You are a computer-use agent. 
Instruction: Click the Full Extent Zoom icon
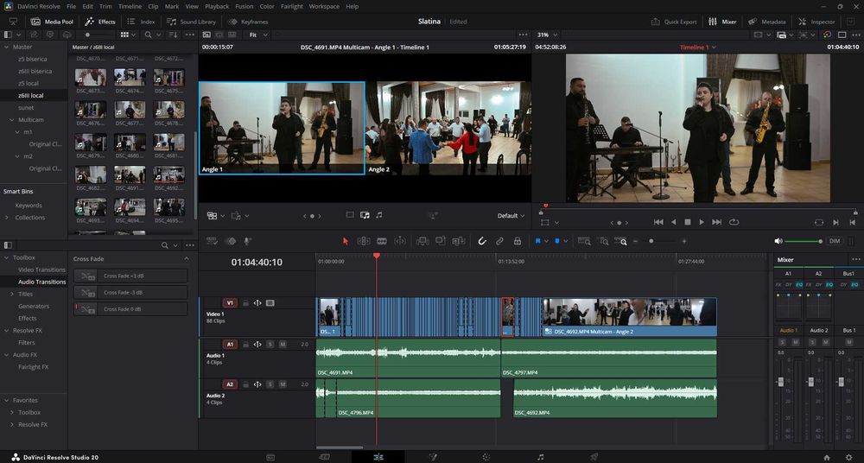click(585, 241)
